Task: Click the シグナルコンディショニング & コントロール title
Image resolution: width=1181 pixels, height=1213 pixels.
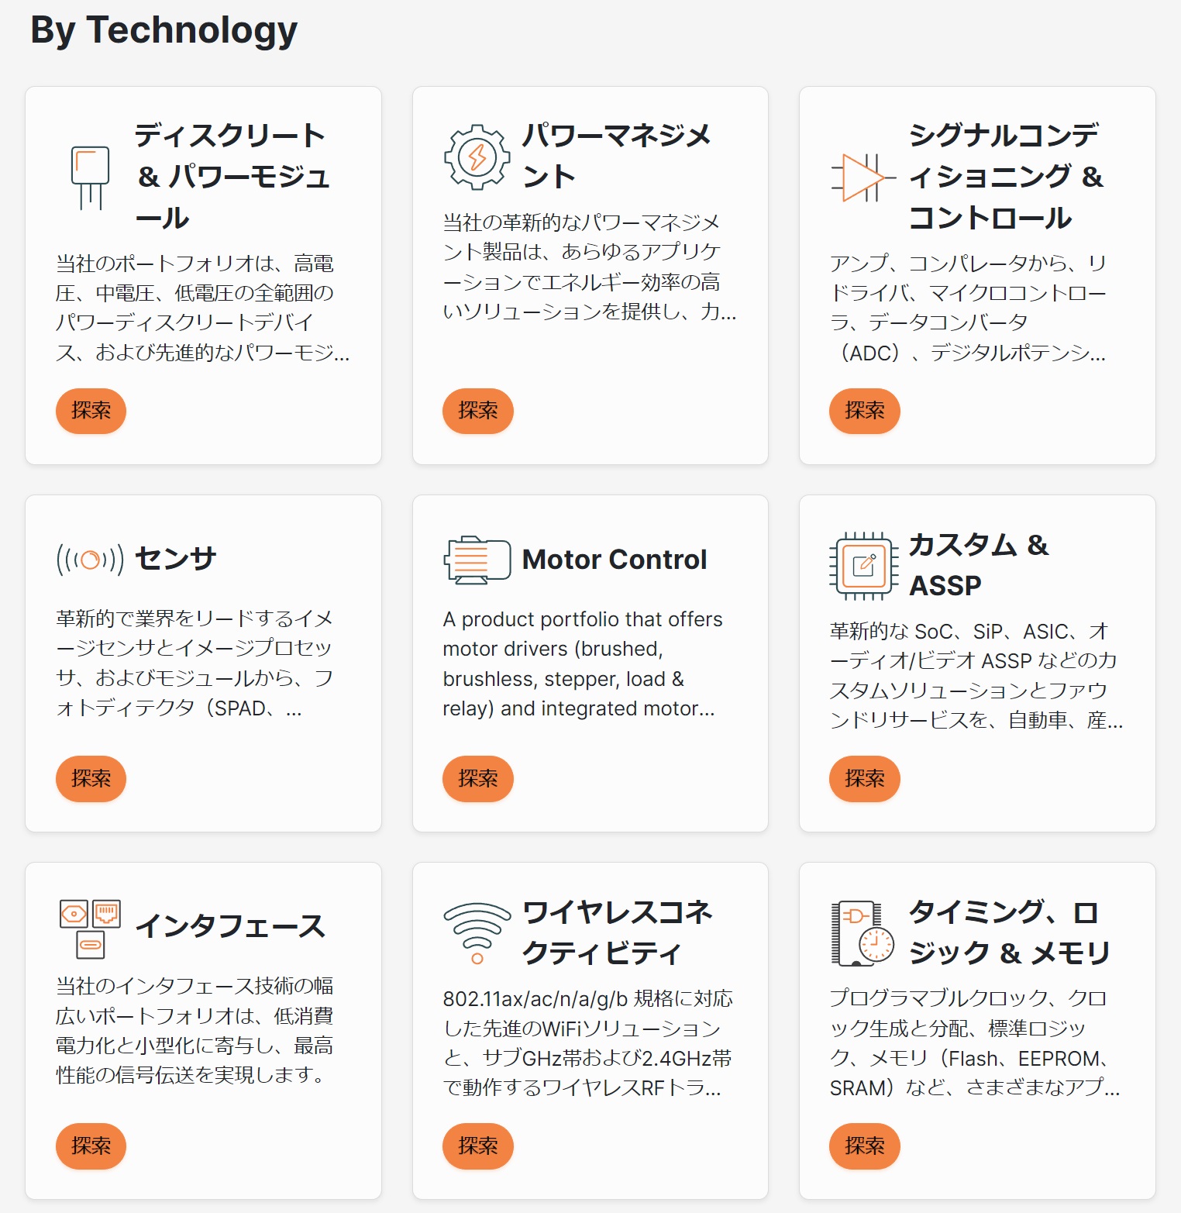Action: click(1006, 177)
